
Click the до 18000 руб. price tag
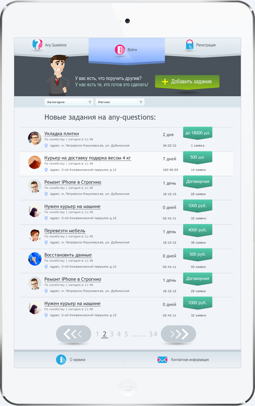click(198, 133)
